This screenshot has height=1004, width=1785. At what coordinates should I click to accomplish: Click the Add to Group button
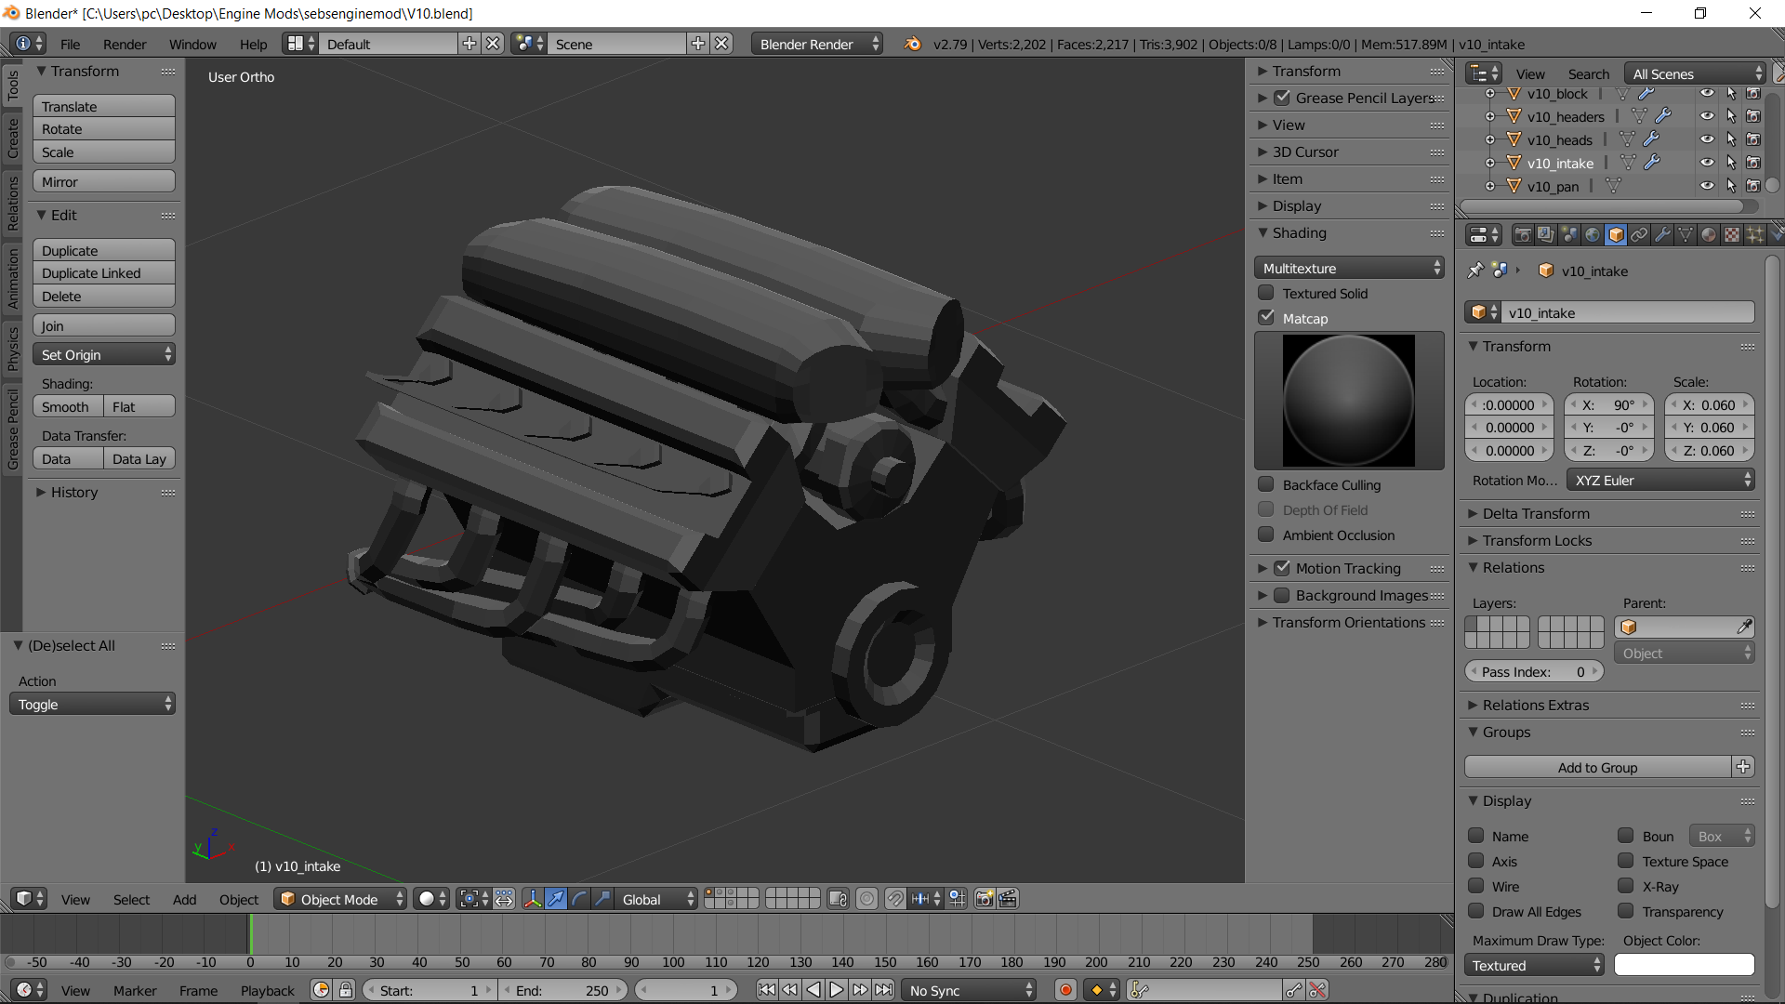pos(1597,767)
